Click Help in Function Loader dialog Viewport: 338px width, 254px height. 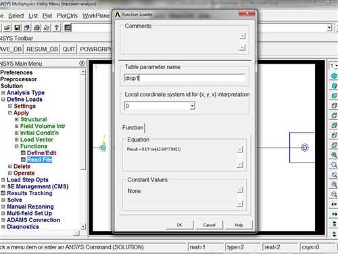tap(239, 225)
